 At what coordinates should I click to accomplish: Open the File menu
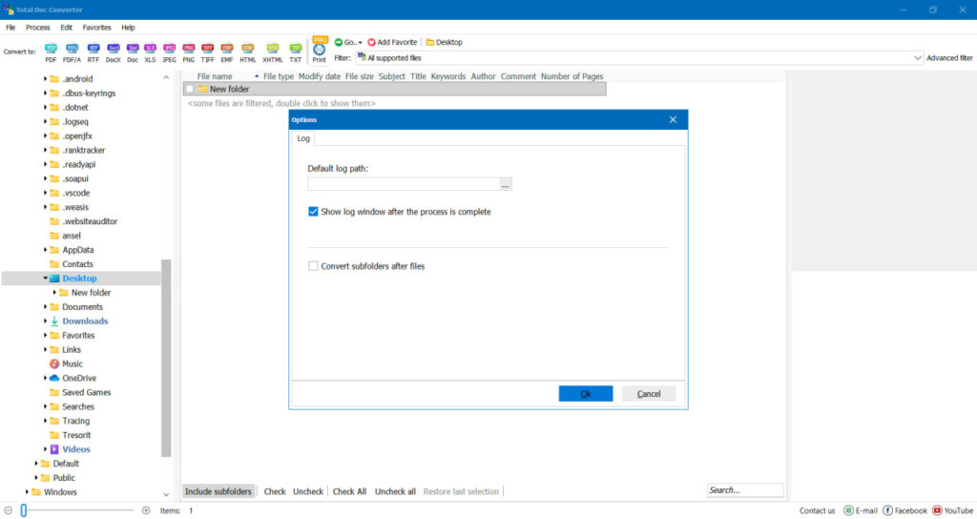tap(10, 28)
